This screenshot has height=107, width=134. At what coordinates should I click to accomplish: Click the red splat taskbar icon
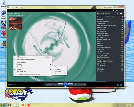click(x=29, y=105)
